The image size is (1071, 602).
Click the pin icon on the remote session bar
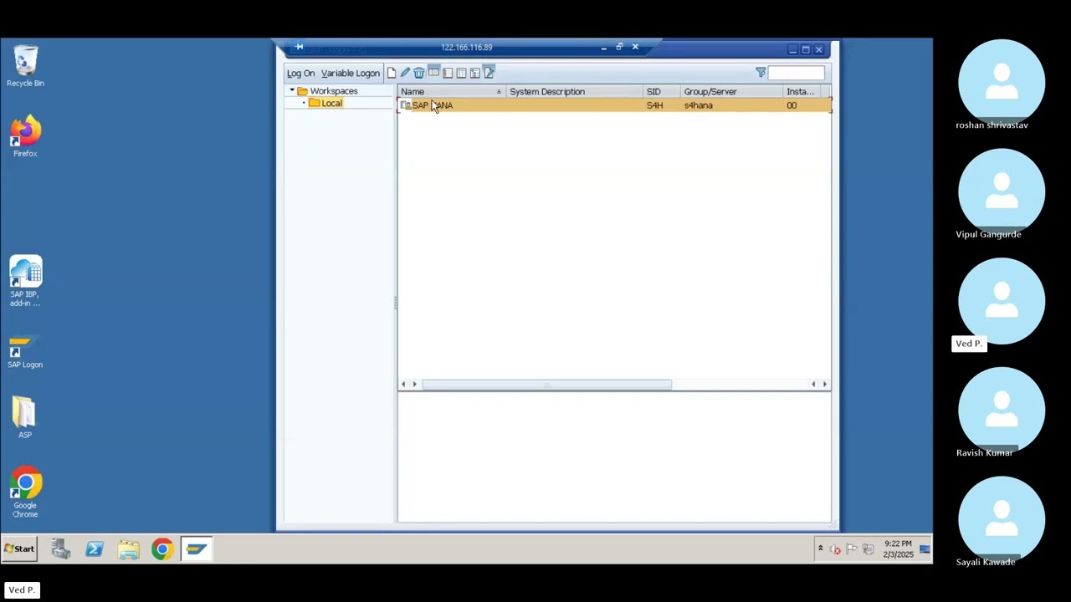tap(299, 47)
